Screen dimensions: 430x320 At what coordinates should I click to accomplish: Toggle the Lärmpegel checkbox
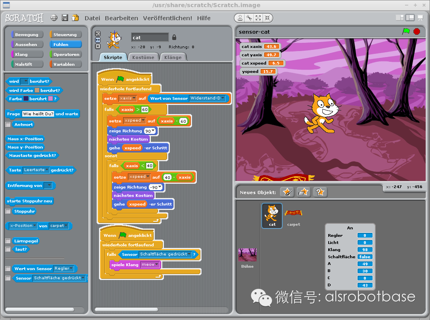click(8, 241)
